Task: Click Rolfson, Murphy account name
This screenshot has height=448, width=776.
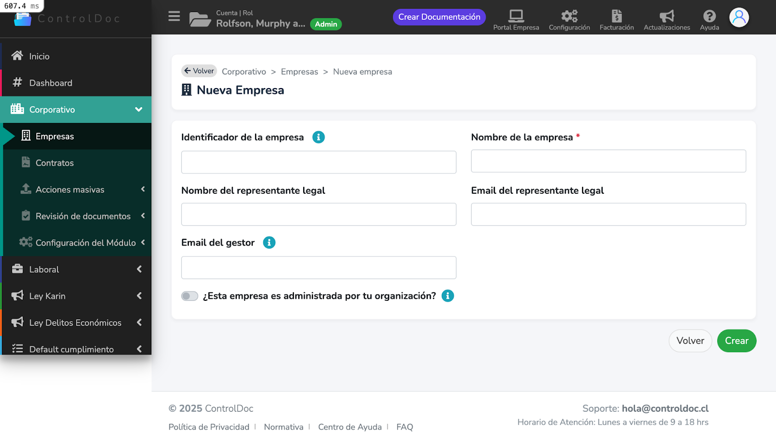Action: (260, 23)
